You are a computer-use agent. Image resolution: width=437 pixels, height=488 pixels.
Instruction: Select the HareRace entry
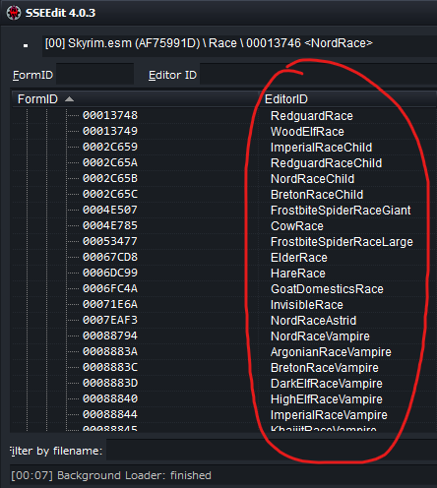(298, 274)
